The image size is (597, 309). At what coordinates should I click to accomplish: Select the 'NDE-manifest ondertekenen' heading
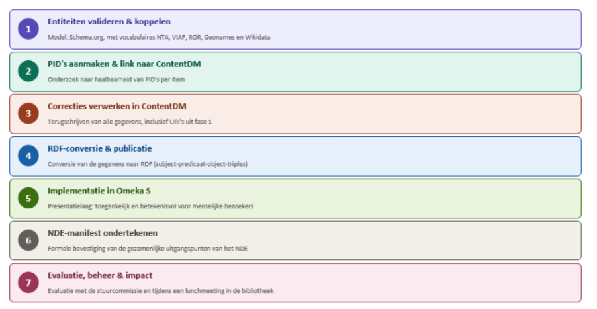tap(103, 233)
